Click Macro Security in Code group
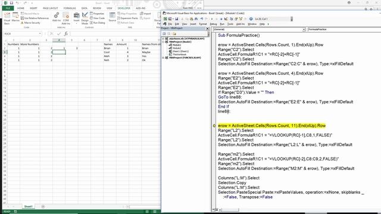 point(30,23)
